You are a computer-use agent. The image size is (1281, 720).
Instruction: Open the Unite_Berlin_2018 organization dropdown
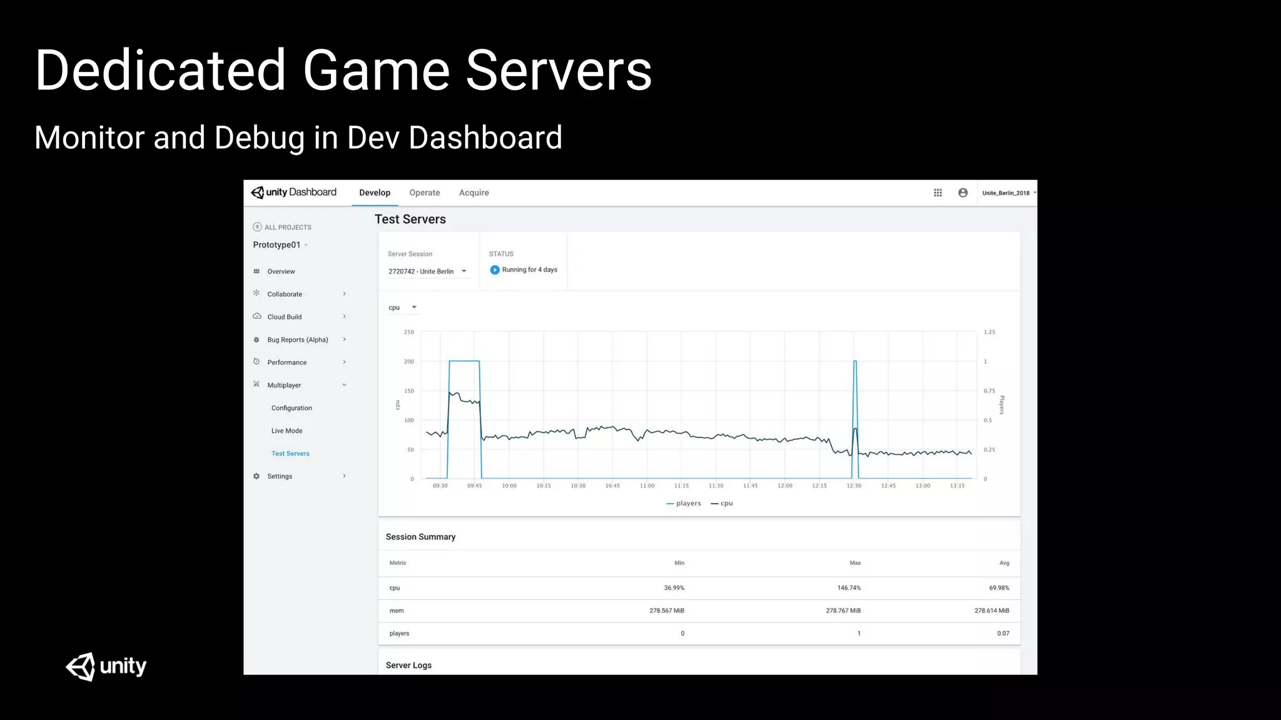tap(1008, 192)
